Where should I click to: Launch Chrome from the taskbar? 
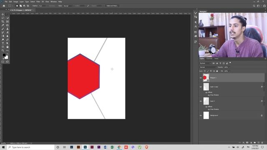tap(119, 147)
